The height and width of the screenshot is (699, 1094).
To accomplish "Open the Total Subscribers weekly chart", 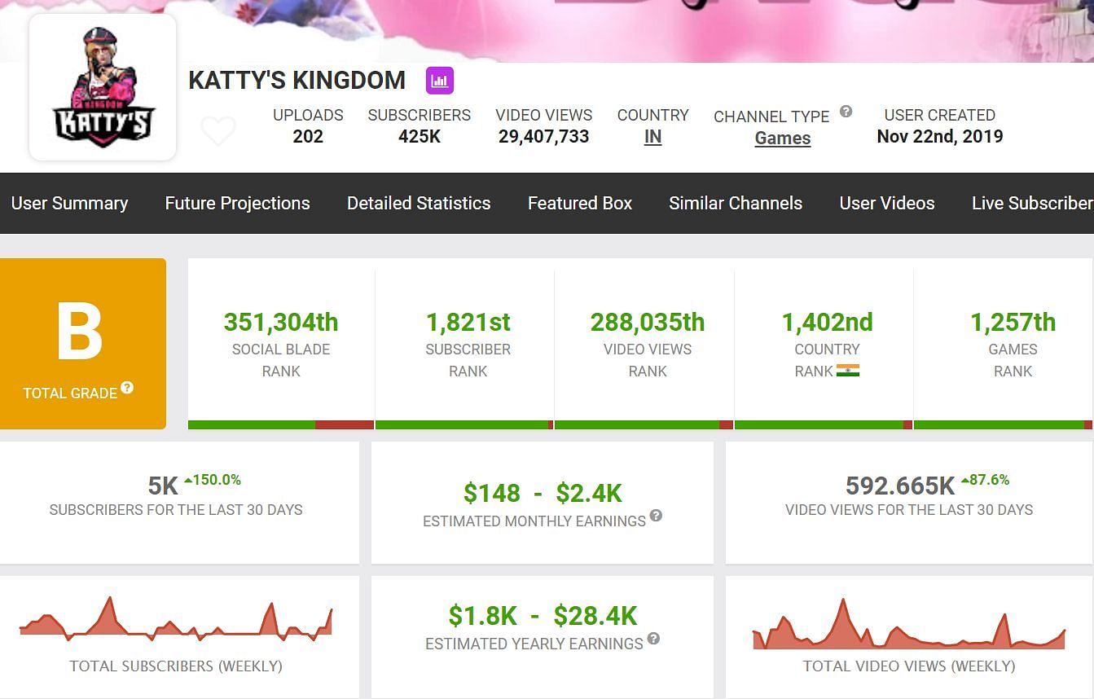I will (x=176, y=619).
